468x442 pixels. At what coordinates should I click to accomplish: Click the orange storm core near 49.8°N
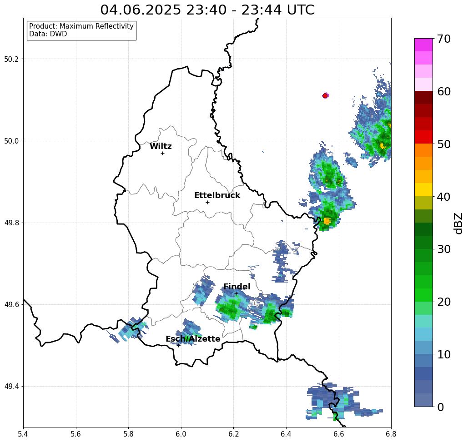click(x=327, y=221)
